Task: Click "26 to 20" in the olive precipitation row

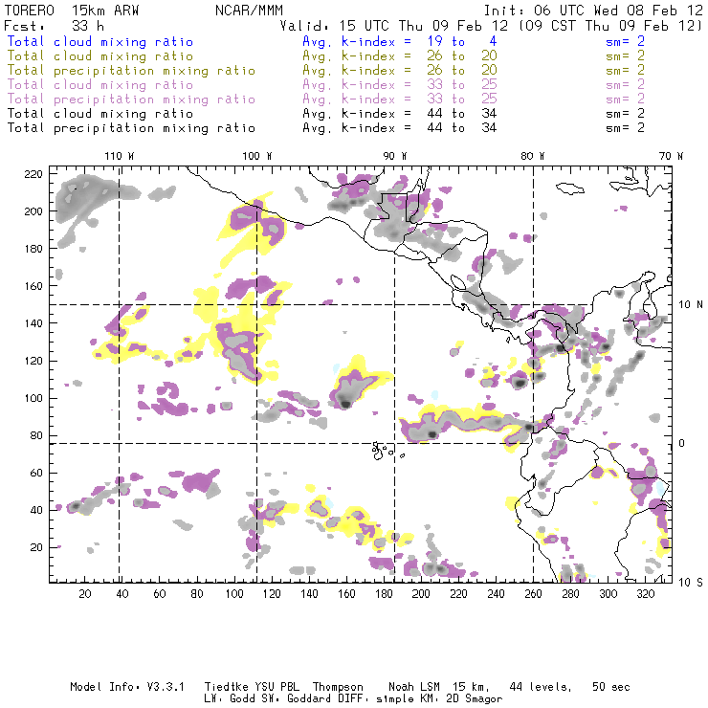Action: 462,71
